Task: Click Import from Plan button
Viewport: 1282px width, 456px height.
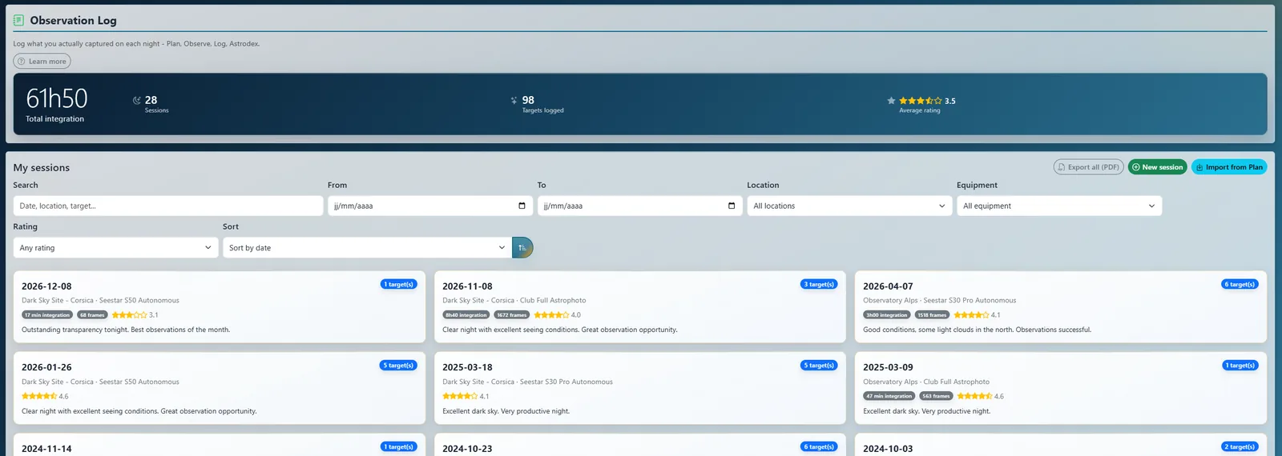Action: pos(1229,167)
